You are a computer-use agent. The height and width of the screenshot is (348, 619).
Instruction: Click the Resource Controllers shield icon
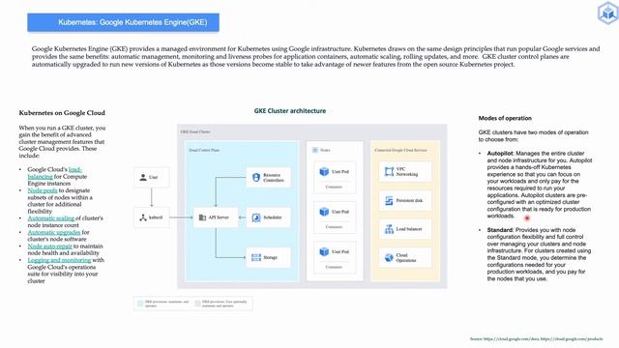coord(256,178)
